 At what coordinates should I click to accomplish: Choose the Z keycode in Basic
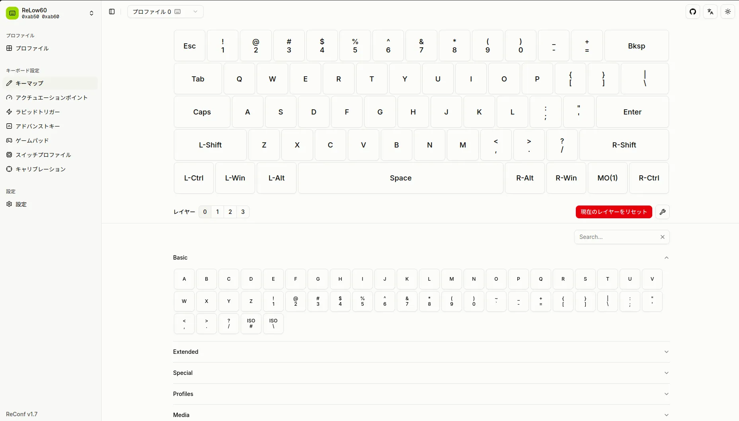251,301
